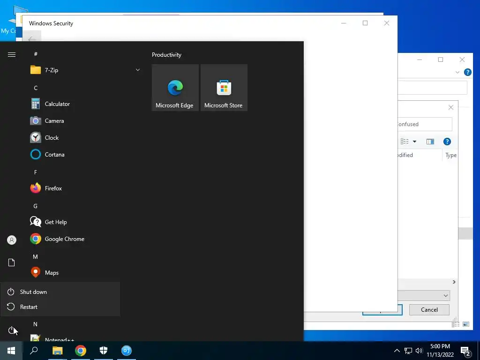This screenshot has height=360, width=480.
Task: Open the notification center icon
Action: [465, 352]
